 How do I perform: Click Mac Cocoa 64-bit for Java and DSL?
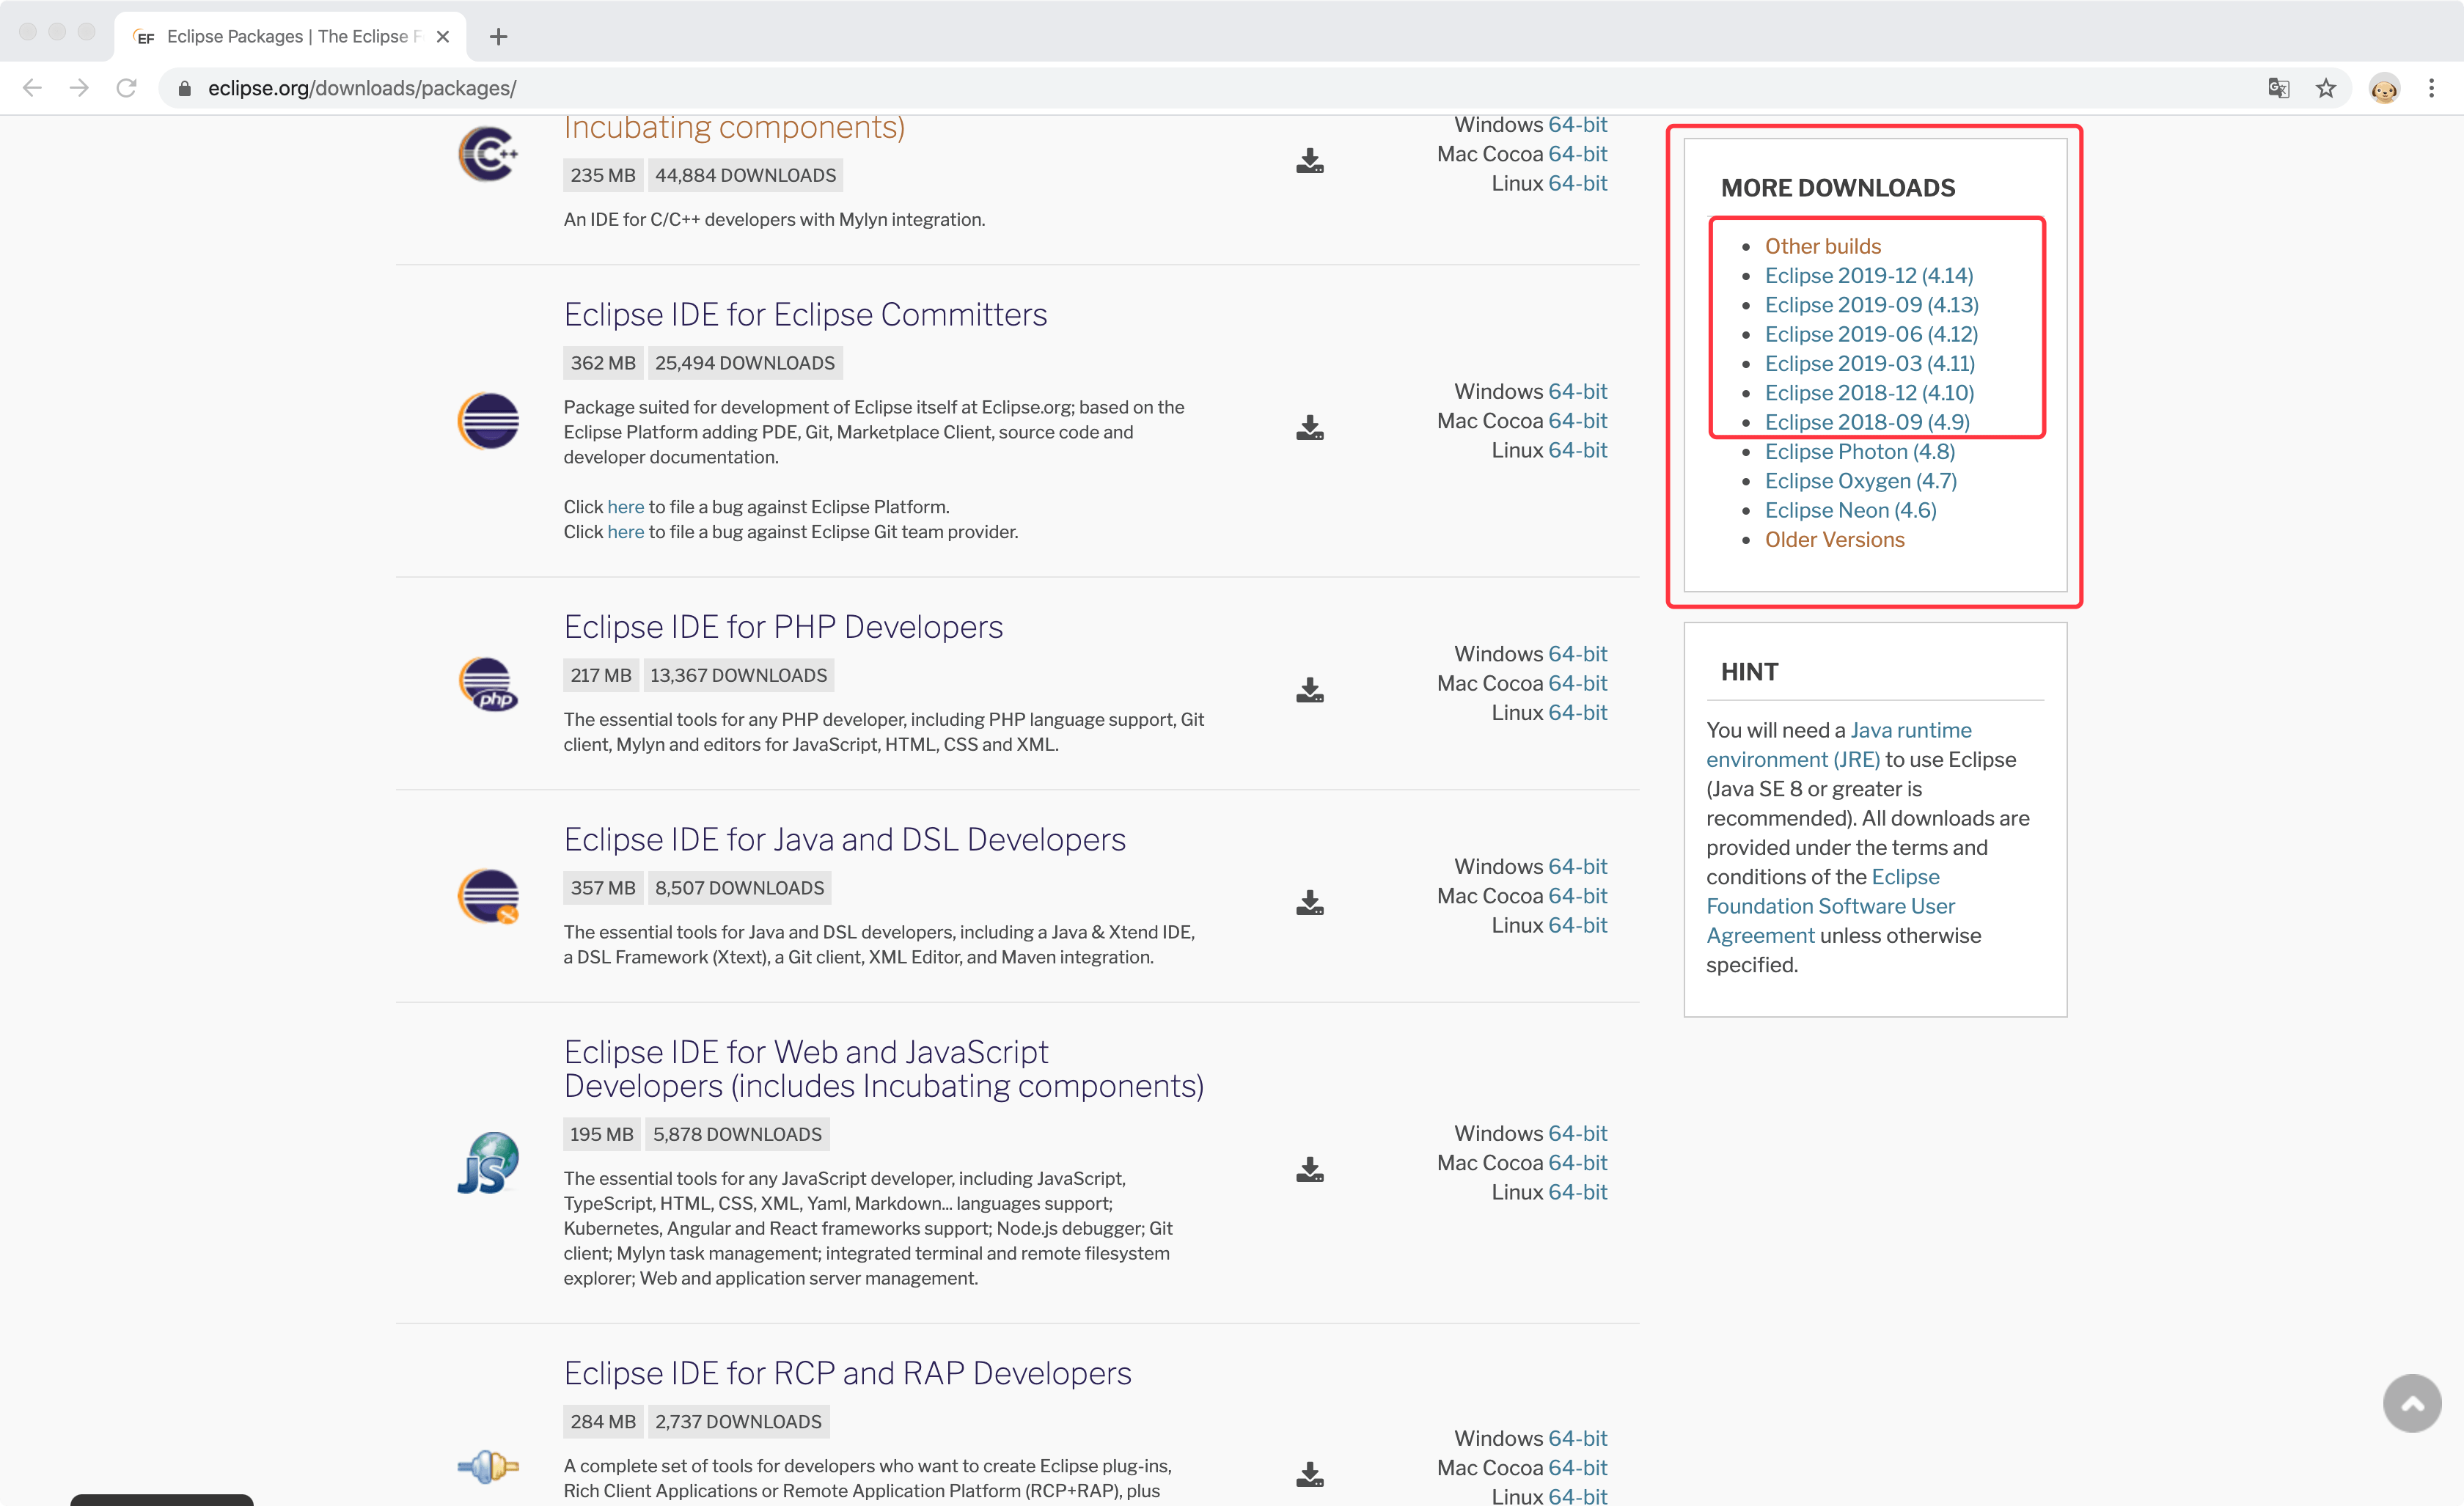(x=1577, y=895)
